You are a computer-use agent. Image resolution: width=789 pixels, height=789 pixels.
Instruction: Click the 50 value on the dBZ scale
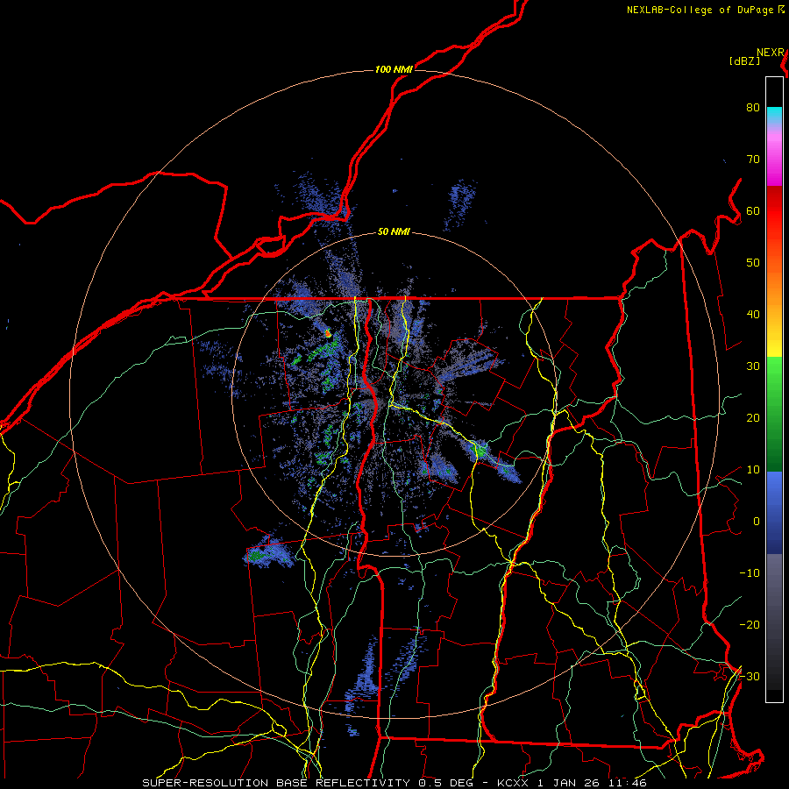(753, 263)
